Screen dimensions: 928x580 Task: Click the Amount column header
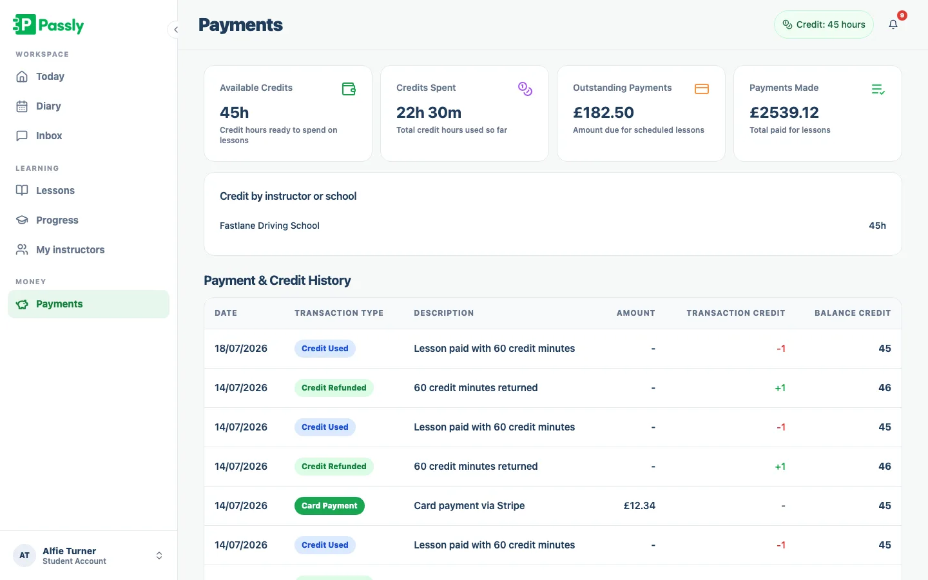click(x=635, y=313)
